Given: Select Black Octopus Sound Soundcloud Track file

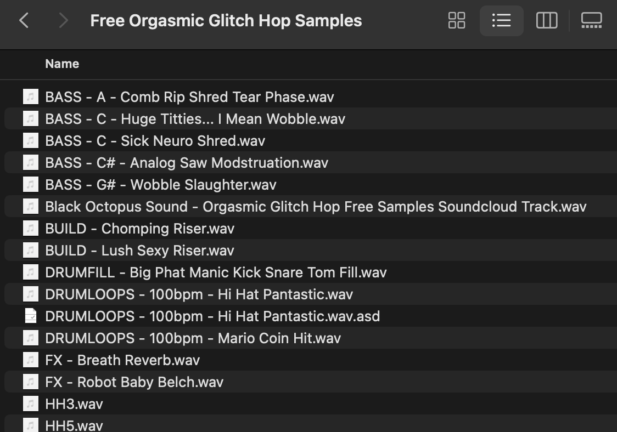Looking at the screenshot, I should pyautogui.click(x=316, y=207).
